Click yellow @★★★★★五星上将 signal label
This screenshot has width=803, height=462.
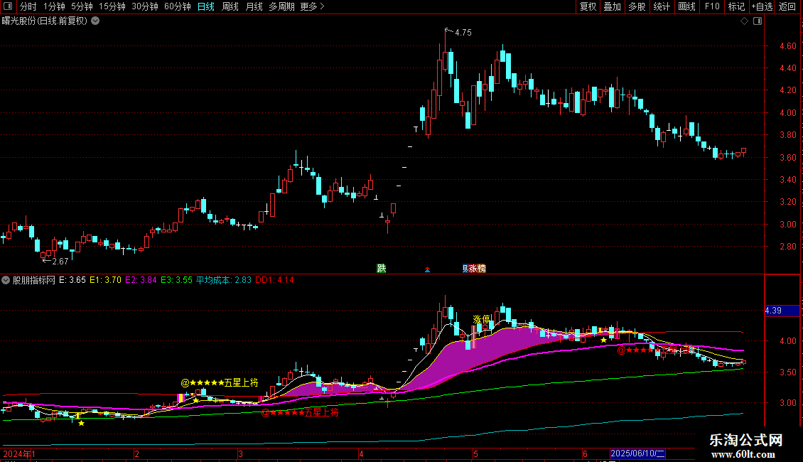click(220, 382)
